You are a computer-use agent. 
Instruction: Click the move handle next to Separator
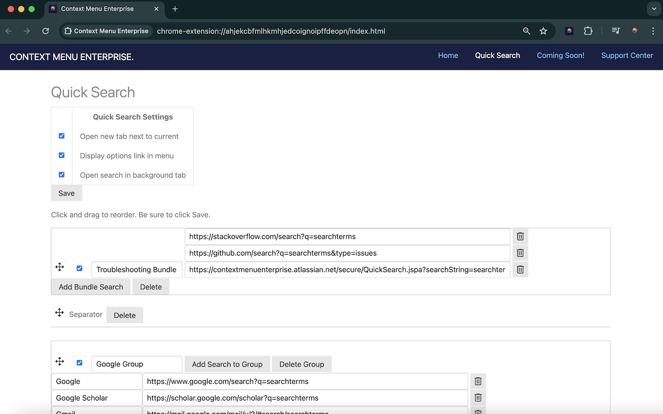coord(60,313)
